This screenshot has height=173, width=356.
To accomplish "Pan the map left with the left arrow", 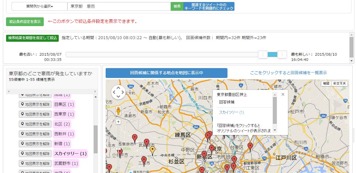I will pos(114,92).
